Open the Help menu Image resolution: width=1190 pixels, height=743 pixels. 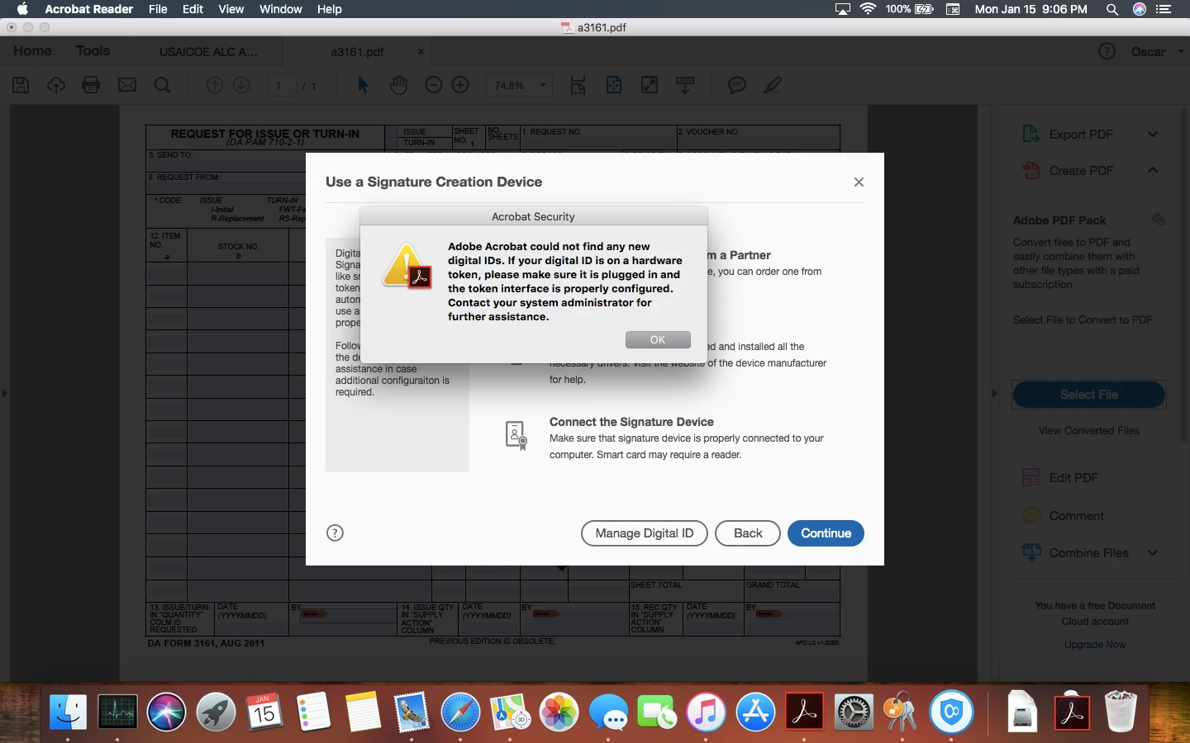(x=330, y=9)
